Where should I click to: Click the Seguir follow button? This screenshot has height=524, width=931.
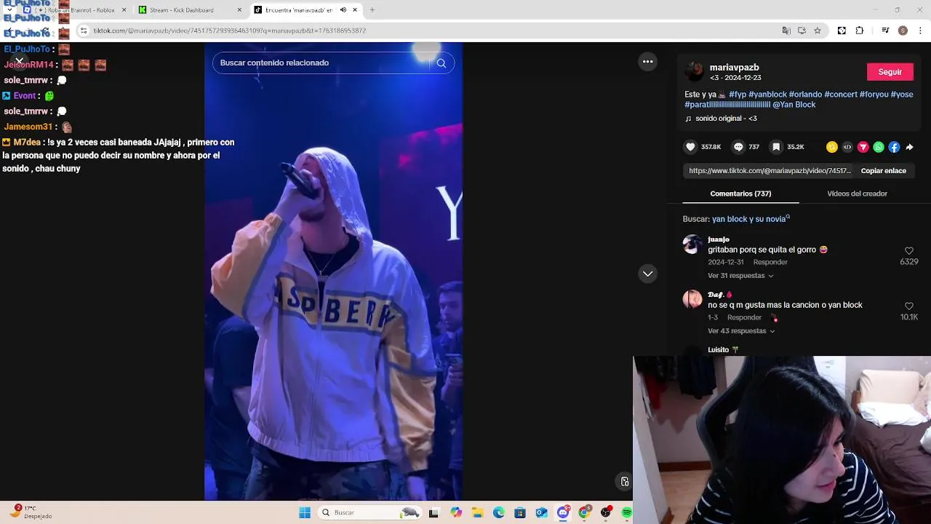[890, 72]
